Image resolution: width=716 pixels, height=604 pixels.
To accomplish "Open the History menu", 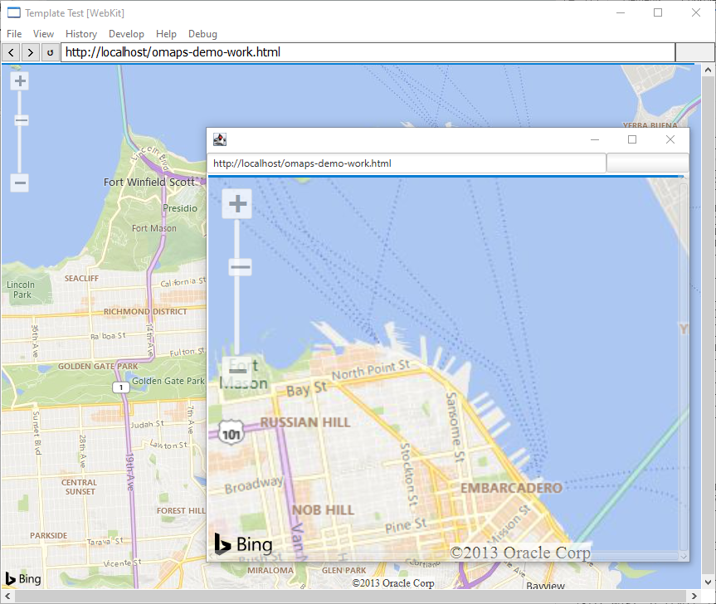I will 81,34.
